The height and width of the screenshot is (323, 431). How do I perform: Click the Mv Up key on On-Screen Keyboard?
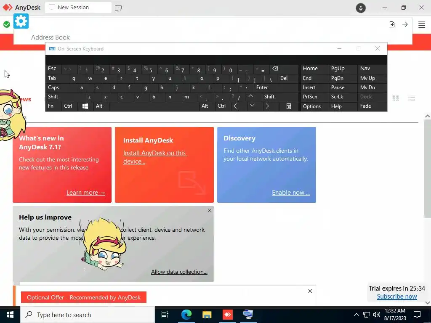coord(372,78)
